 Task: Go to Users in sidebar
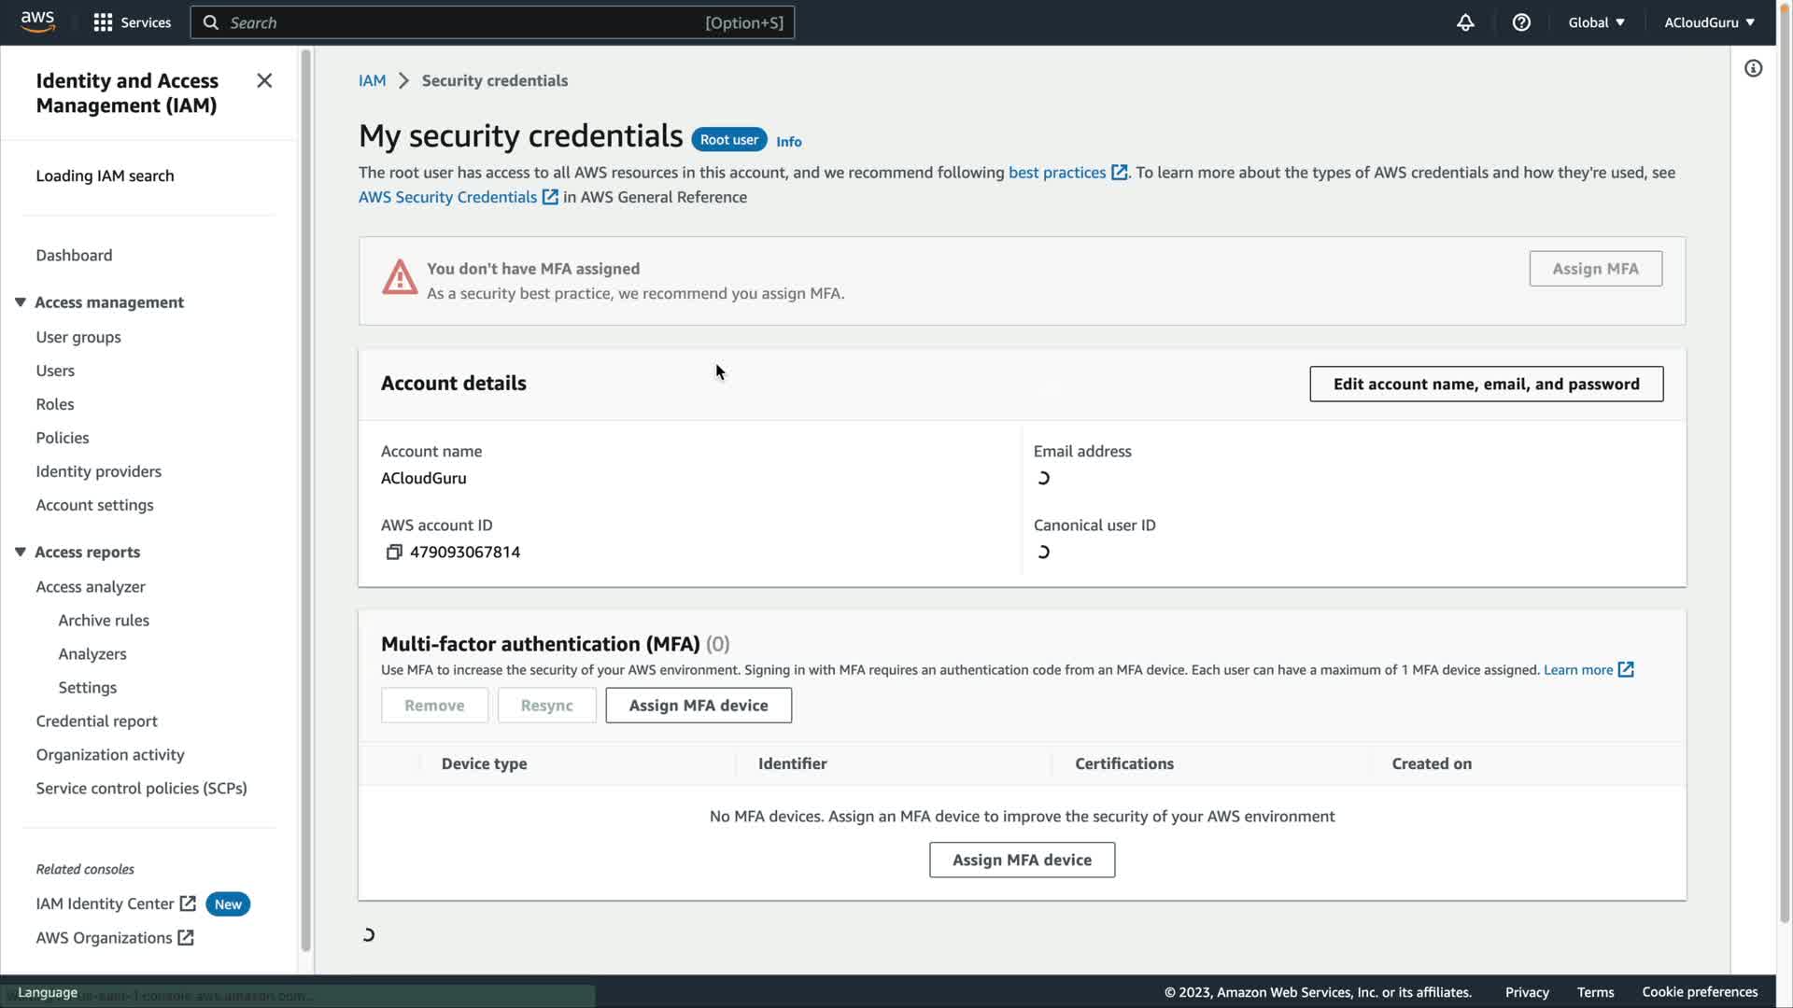(x=55, y=371)
